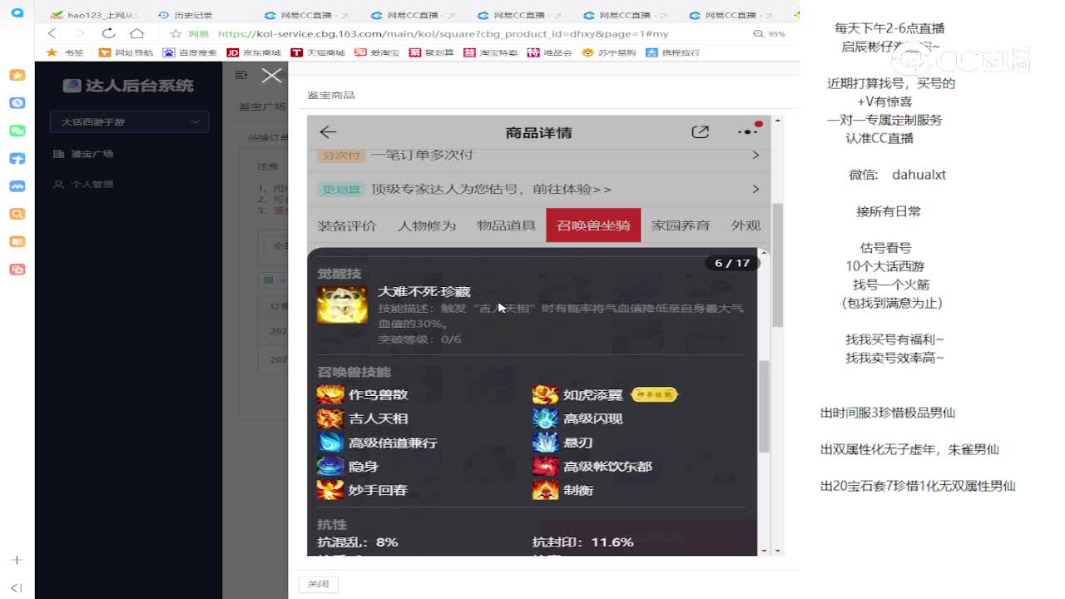Open the 携程旅行 bookmark

[673, 52]
